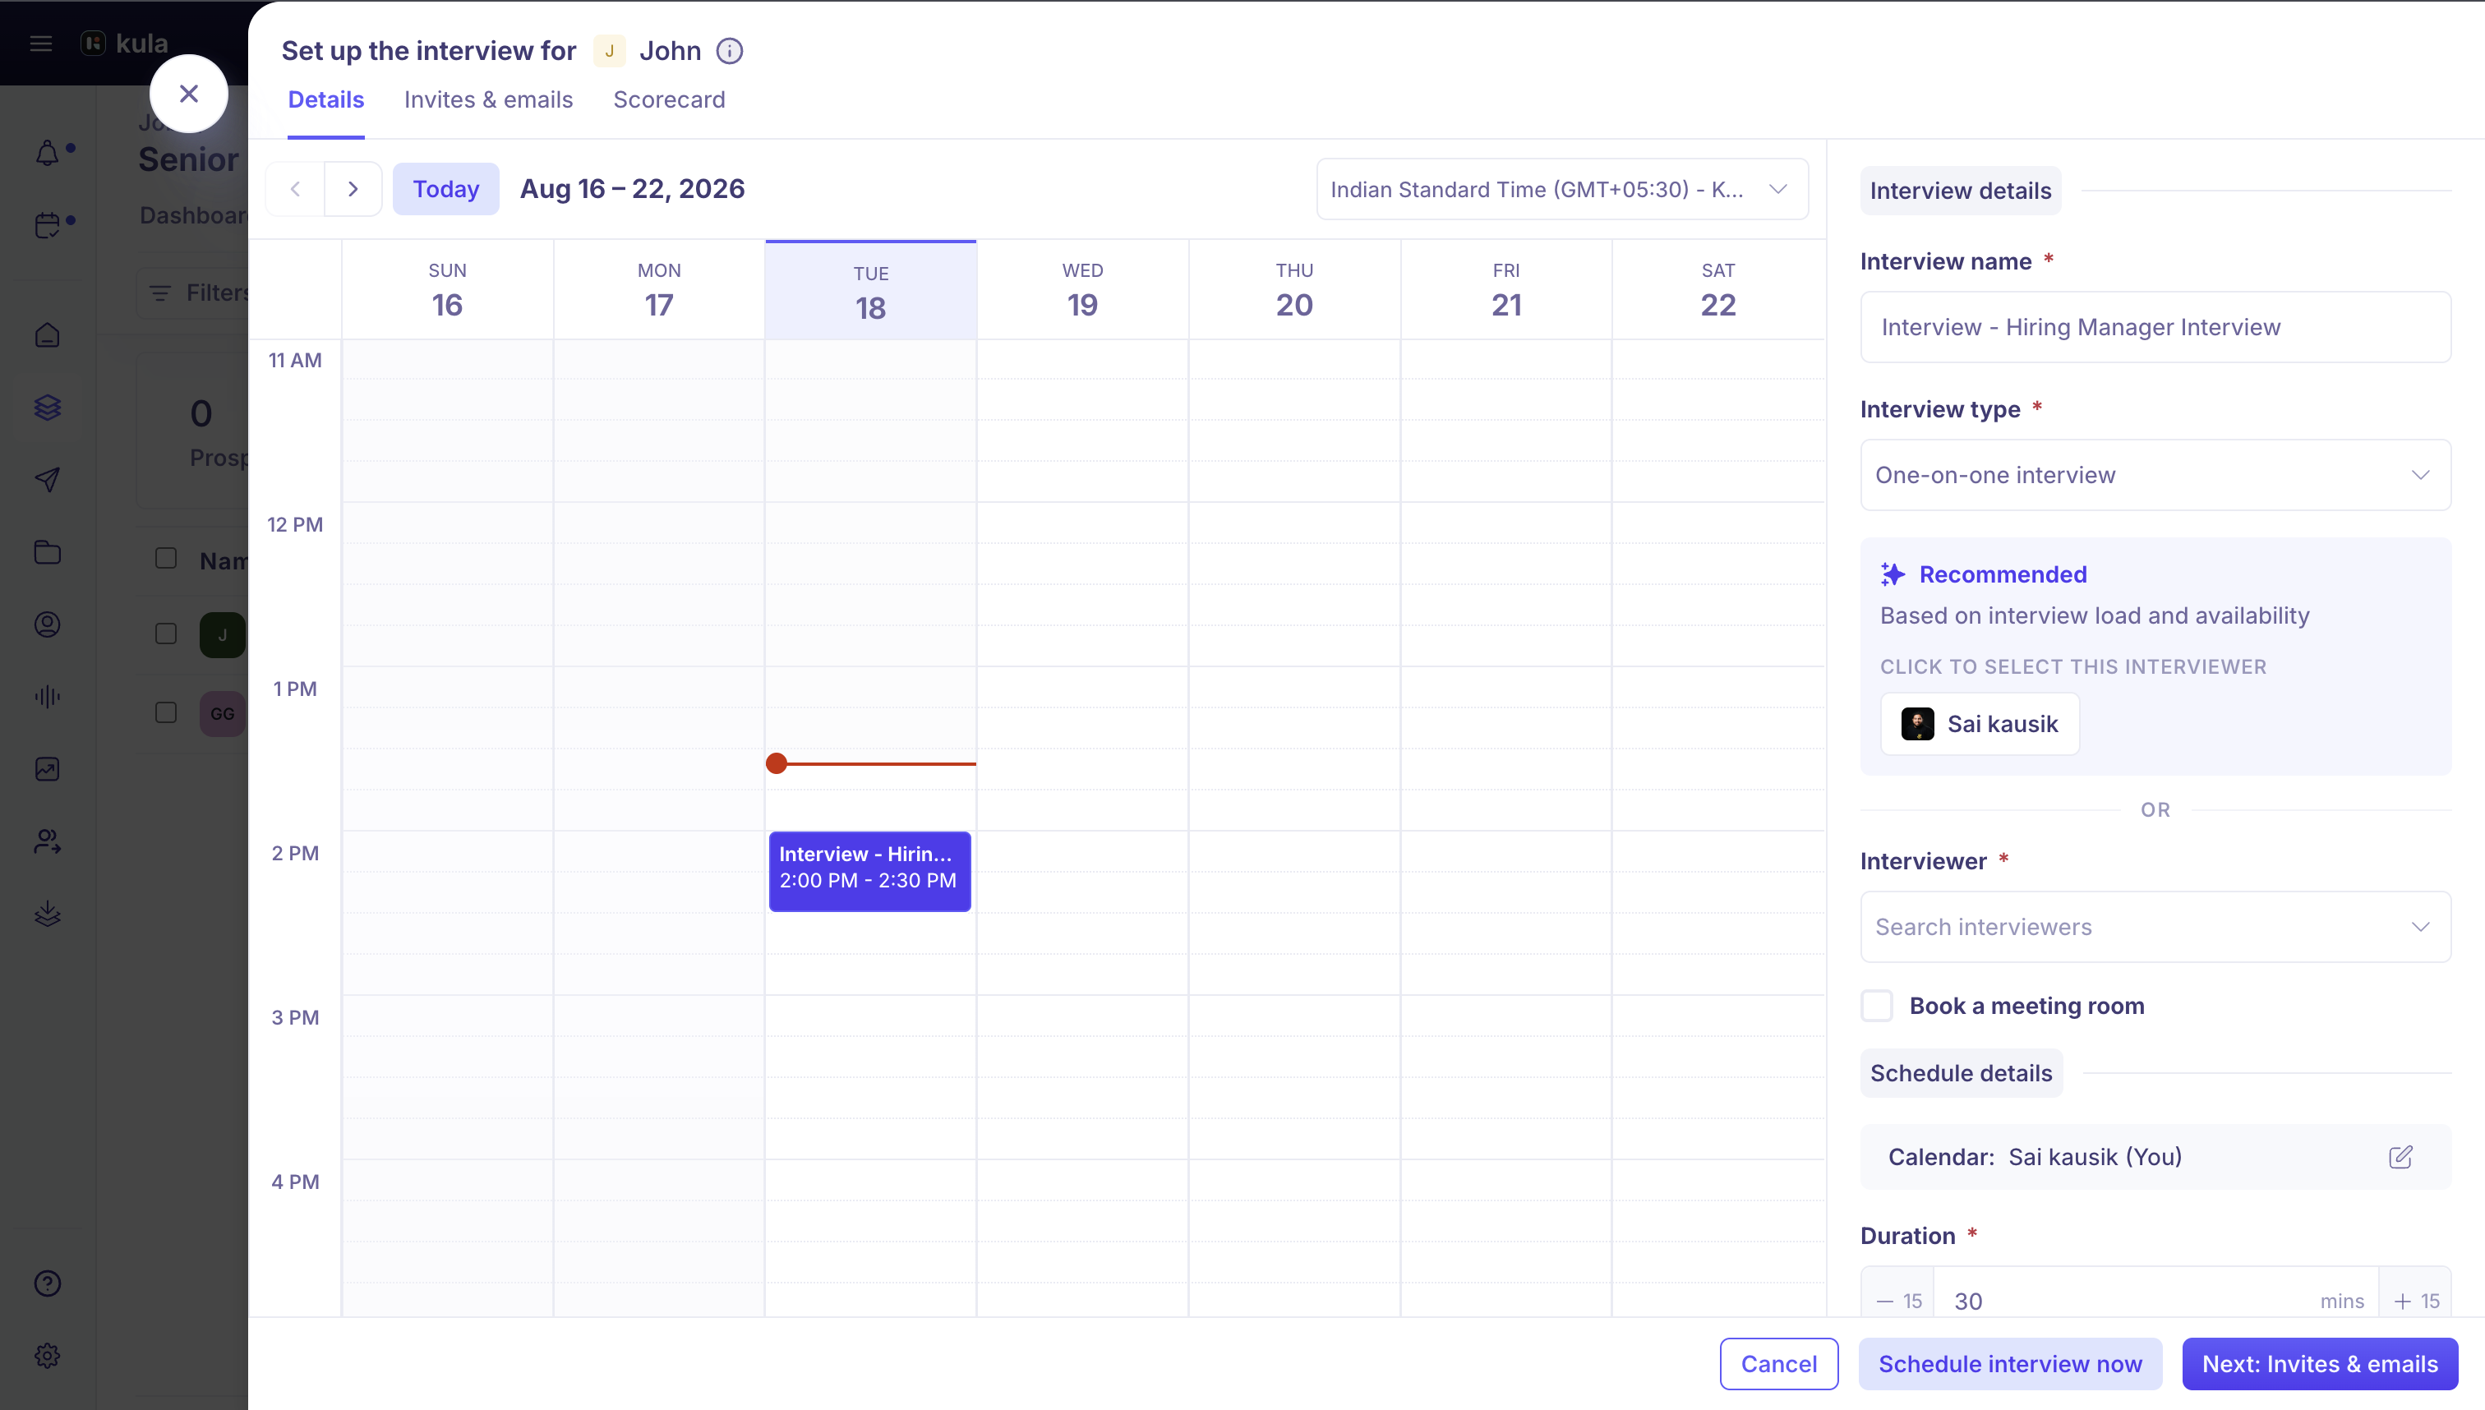
Task: Open notifications bell in sidebar
Action: pos(48,153)
